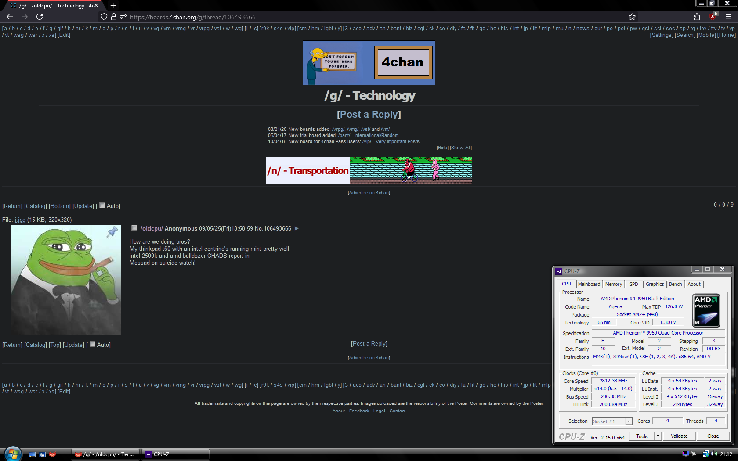Click the 4chan Mr. Burns banner image
This screenshot has width=738, height=461.
tap(369, 63)
